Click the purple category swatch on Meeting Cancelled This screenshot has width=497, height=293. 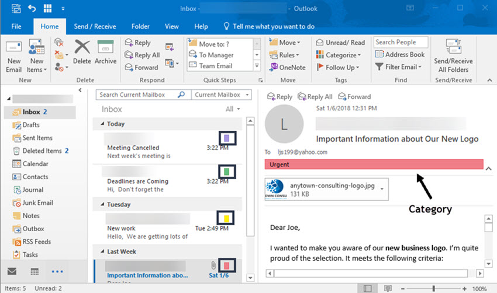[227, 138]
